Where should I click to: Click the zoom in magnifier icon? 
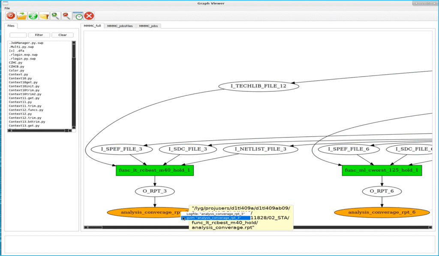[x=55, y=16]
